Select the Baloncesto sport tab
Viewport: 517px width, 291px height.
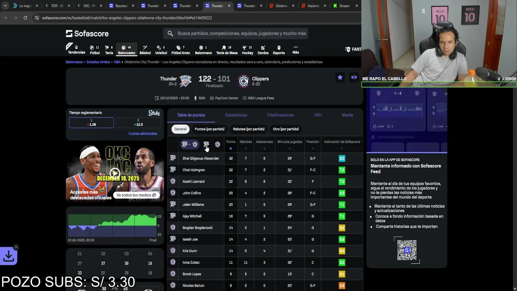click(126, 50)
